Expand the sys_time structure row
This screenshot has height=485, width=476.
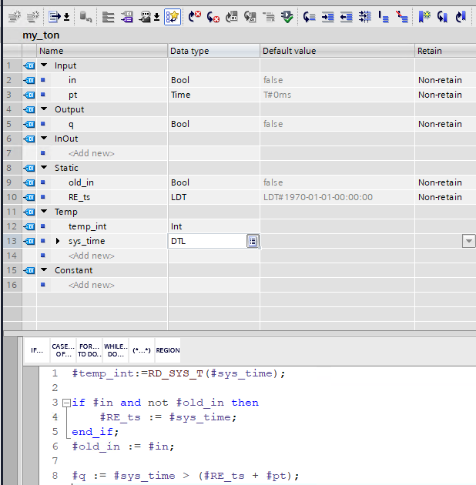point(58,241)
